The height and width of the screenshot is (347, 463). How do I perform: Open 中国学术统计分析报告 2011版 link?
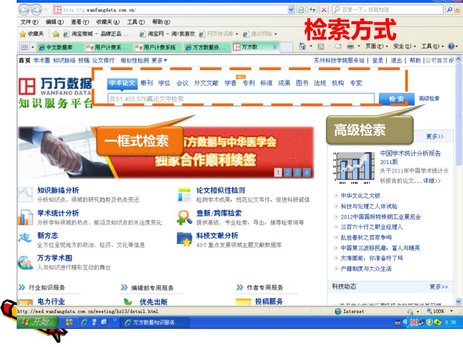tap(410, 158)
